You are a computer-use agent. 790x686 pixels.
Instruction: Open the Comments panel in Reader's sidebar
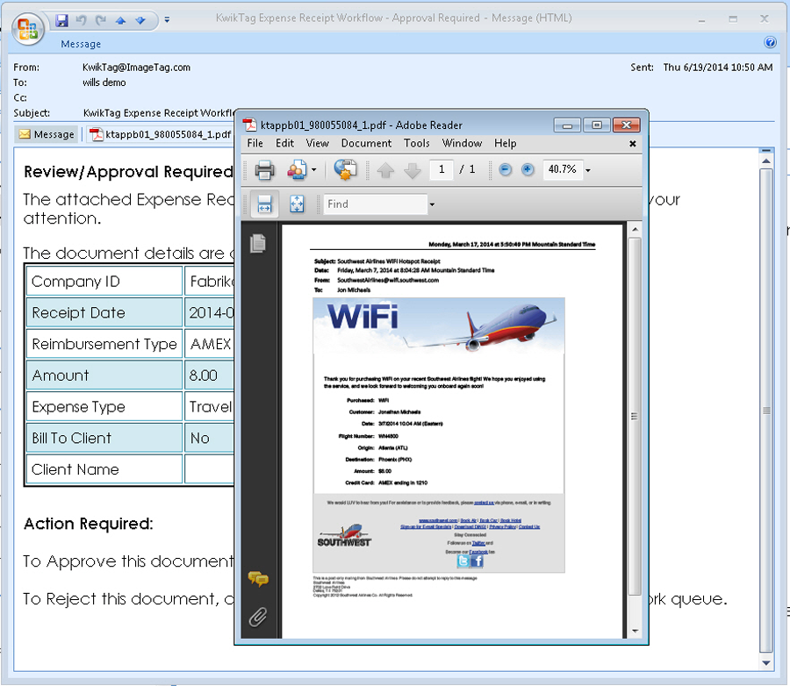258,579
